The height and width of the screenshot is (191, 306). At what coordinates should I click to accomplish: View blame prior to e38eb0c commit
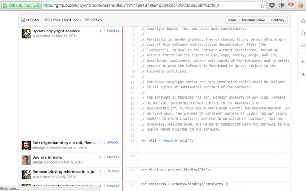[x=100, y=142]
